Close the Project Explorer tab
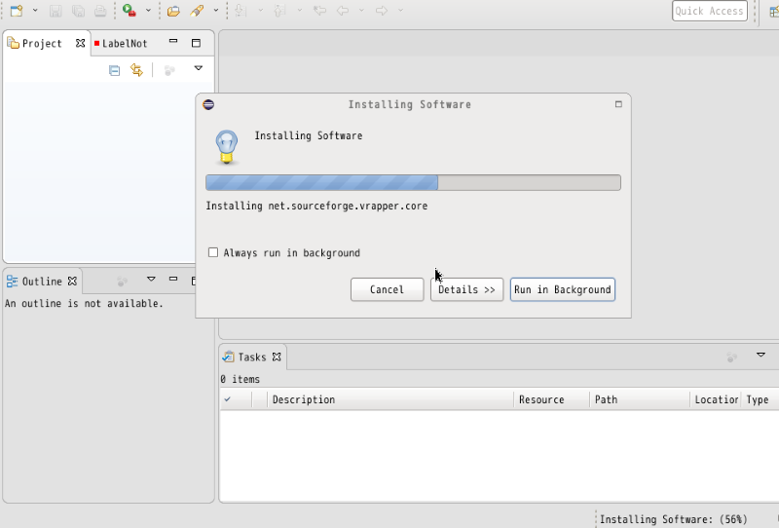 80,43
